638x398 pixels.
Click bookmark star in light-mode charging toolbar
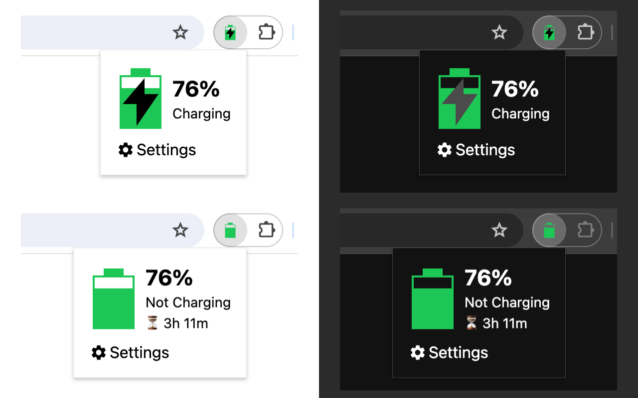coord(180,33)
